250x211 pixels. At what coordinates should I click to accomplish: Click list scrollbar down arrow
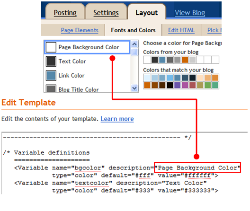[134, 88]
